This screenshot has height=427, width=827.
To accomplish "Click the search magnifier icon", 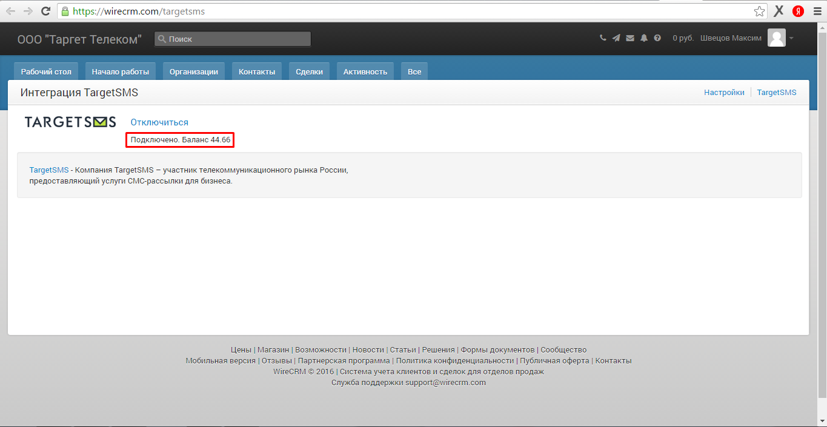I will 162,39.
